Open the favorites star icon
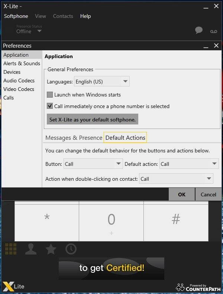This screenshot has height=294, width=223. tap(51, 249)
